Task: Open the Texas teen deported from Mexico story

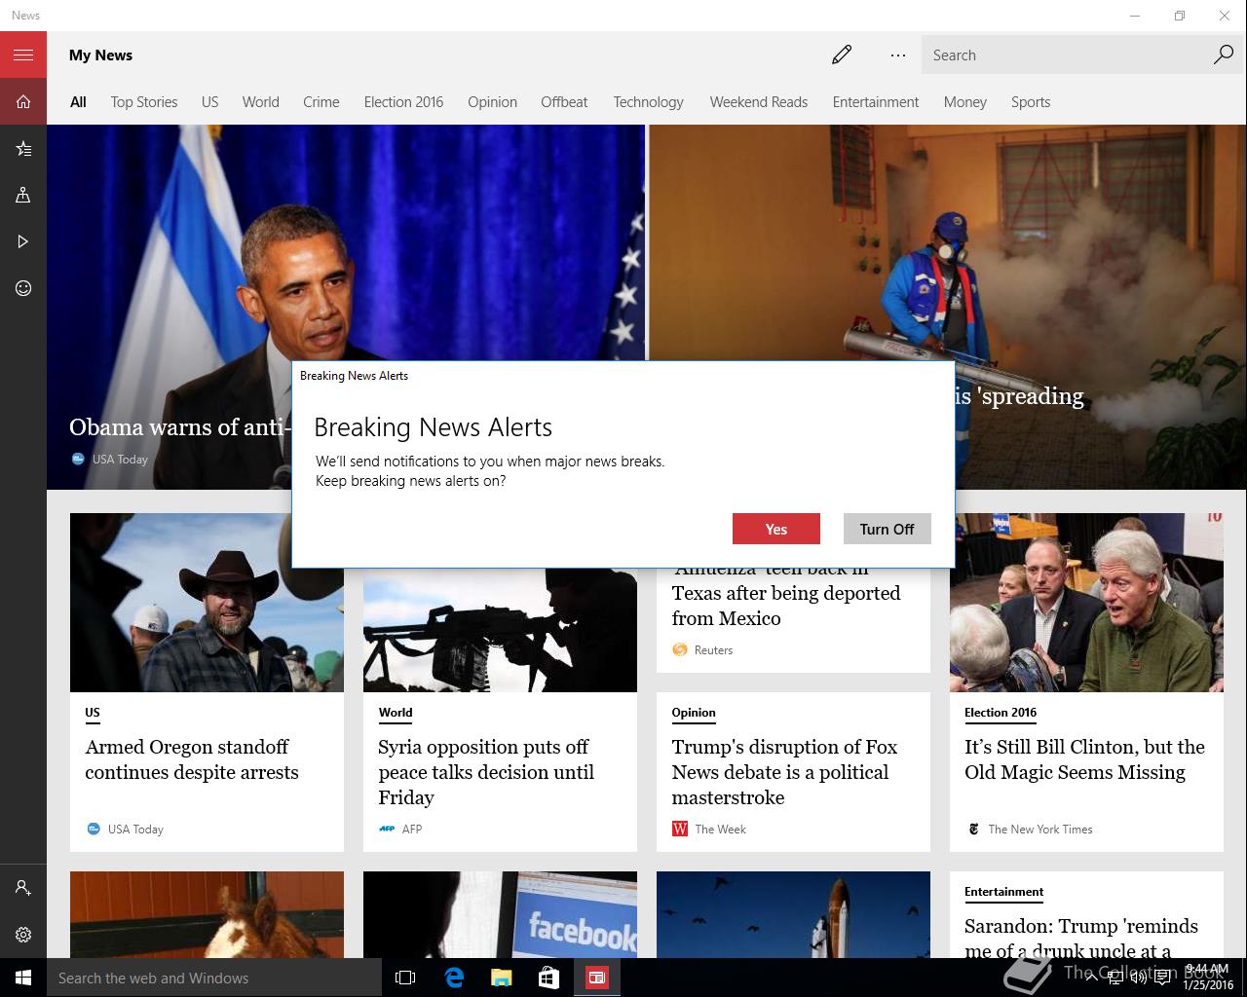Action: point(786,595)
